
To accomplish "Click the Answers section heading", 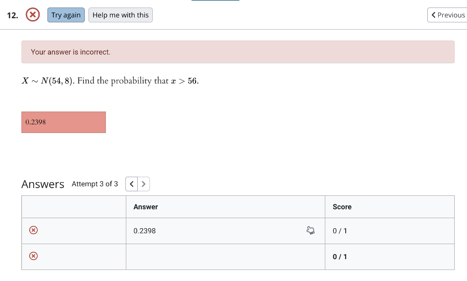I will 42,184.
